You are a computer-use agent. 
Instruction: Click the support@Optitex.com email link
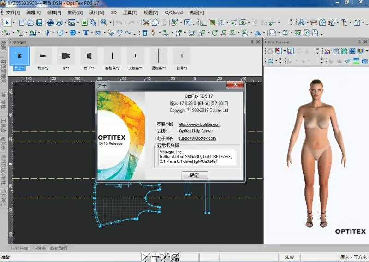pos(197,138)
